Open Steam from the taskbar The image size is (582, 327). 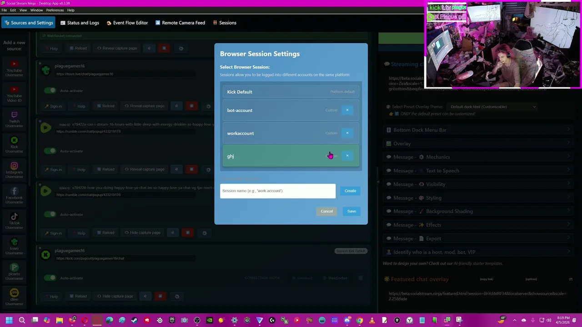[x=134, y=321]
